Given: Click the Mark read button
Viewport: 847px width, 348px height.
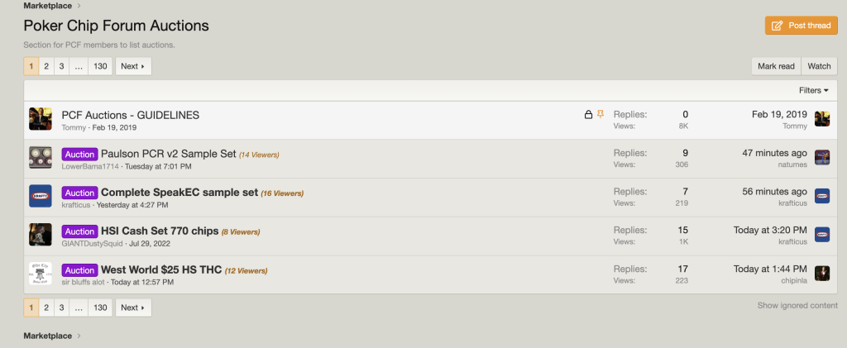Looking at the screenshot, I should pyautogui.click(x=776, y=66).
